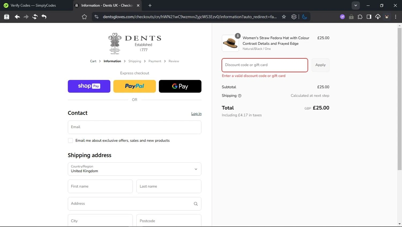The image size is (402, 227).
Task: Close the Dents UK checkout tab
Action: 138,5
